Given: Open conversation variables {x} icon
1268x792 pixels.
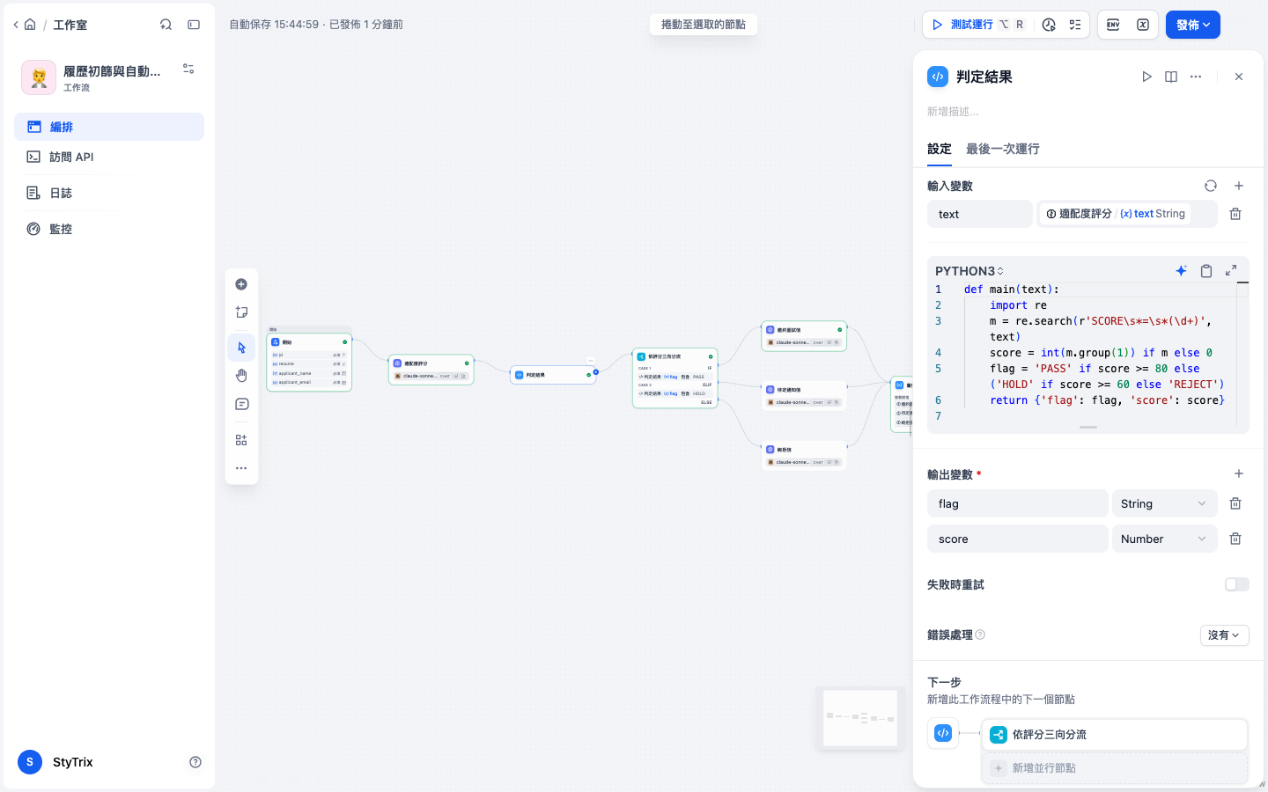Looking at the screenshot, I should [1143, 25].
